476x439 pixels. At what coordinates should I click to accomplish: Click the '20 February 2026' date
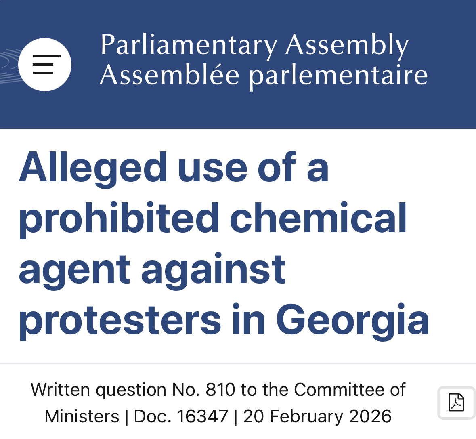(x=317, y=416)
